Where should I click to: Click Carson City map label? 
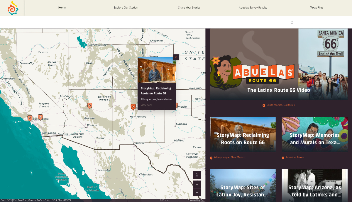(x=27, y=63)
